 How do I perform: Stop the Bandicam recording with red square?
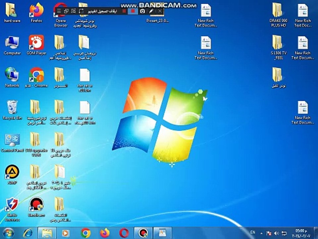(x=133, y=11)
